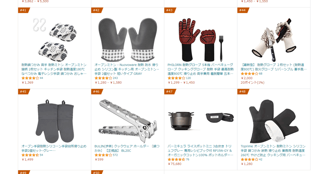This screenshot has height=174, width=316.
Task: Select the #44 white heat-resistant gloves image
Action: [x=274, y=39]
